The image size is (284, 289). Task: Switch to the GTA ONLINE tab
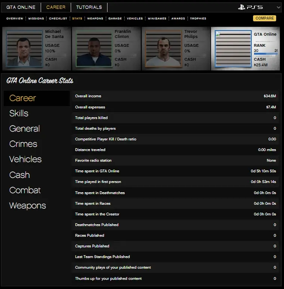pos(21,7)
